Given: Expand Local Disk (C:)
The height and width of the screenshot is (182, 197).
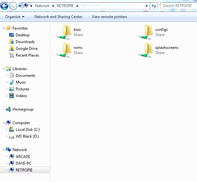Looking at the screenshot, I should point(7,130).
